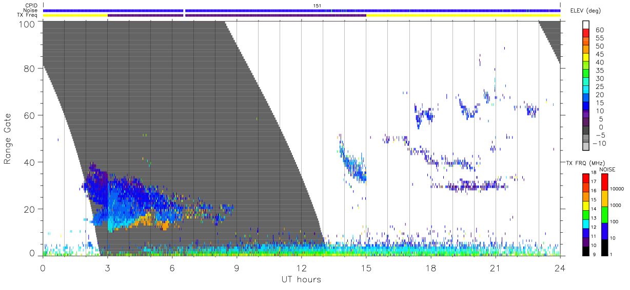
Task: Click the ELEV (deg) legend title
Action: (x=586, y=11)
